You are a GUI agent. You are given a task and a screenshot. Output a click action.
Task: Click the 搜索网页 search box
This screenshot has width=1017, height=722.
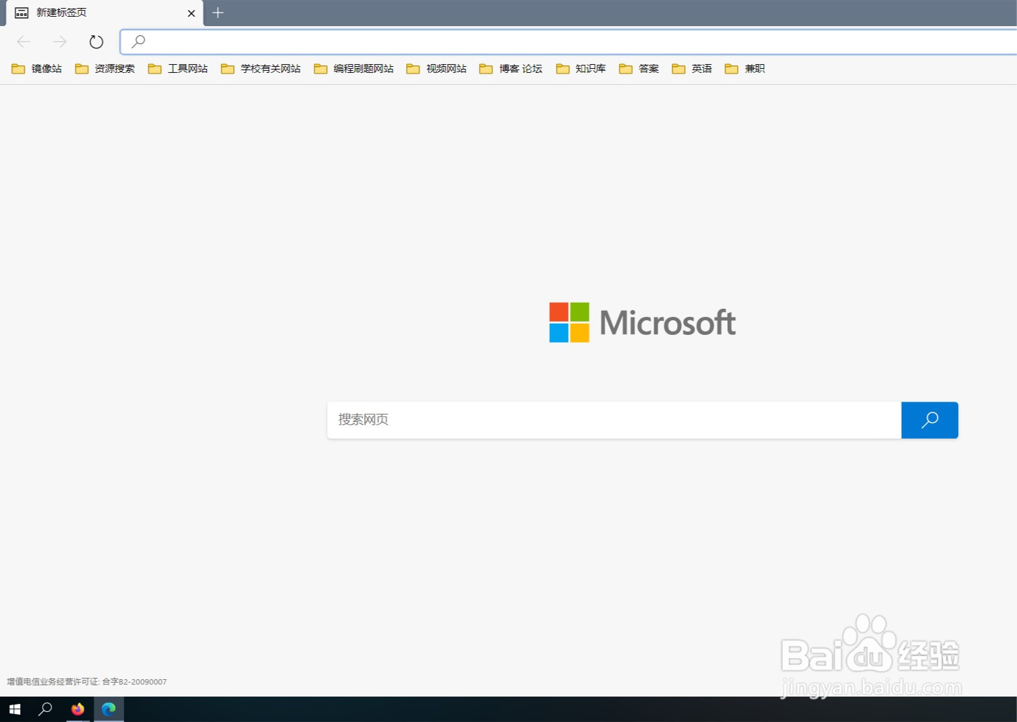click(x=614, y=420)
